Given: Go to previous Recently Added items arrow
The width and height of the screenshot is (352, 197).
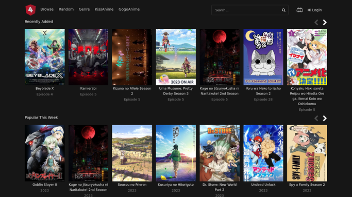Looking at the screenshot, I should (x=316, y=23).
